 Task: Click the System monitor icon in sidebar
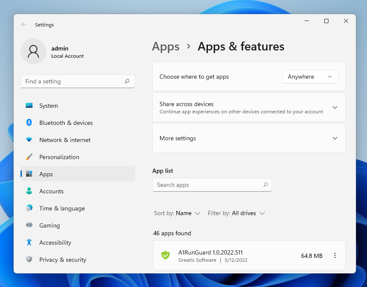(29, 106)
